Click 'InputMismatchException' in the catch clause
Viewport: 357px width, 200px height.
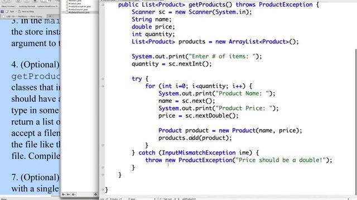click(199, 153)
